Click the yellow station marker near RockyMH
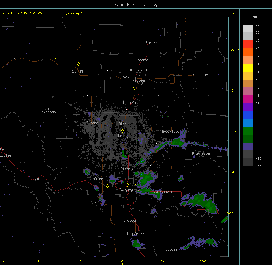This screenshot has width=272, height=265. pos(79,64)
